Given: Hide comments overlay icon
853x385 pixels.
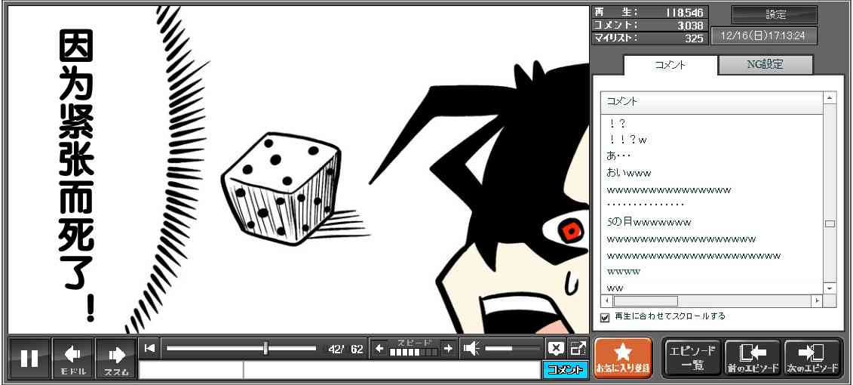Looking at the screenshot, I should coord(556,348).
